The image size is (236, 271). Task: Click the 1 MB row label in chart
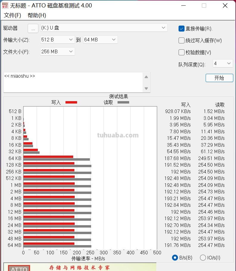click(x=16, y=185)
